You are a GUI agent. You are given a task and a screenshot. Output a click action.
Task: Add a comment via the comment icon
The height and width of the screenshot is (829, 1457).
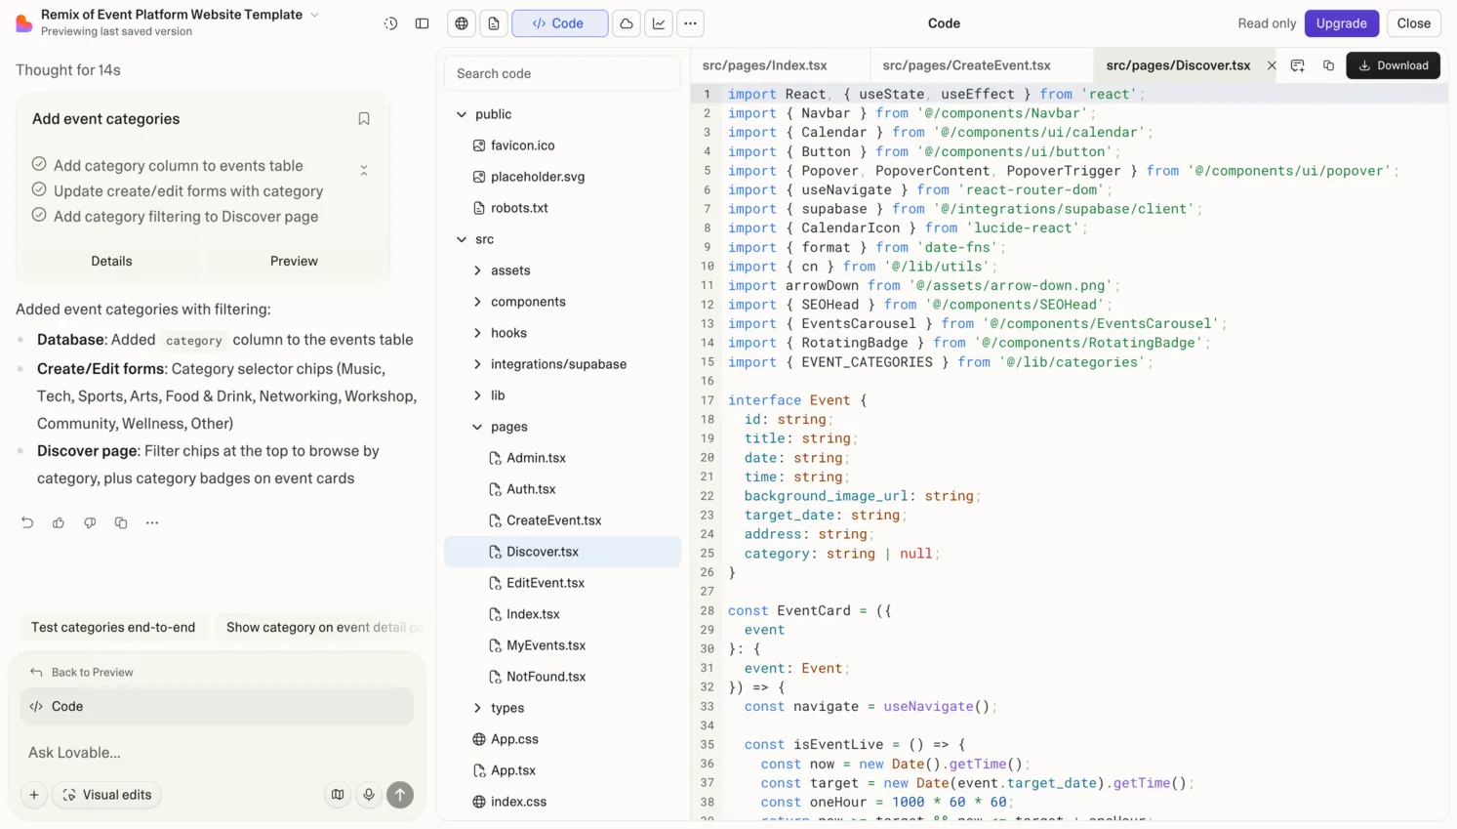coord(1298,64)
